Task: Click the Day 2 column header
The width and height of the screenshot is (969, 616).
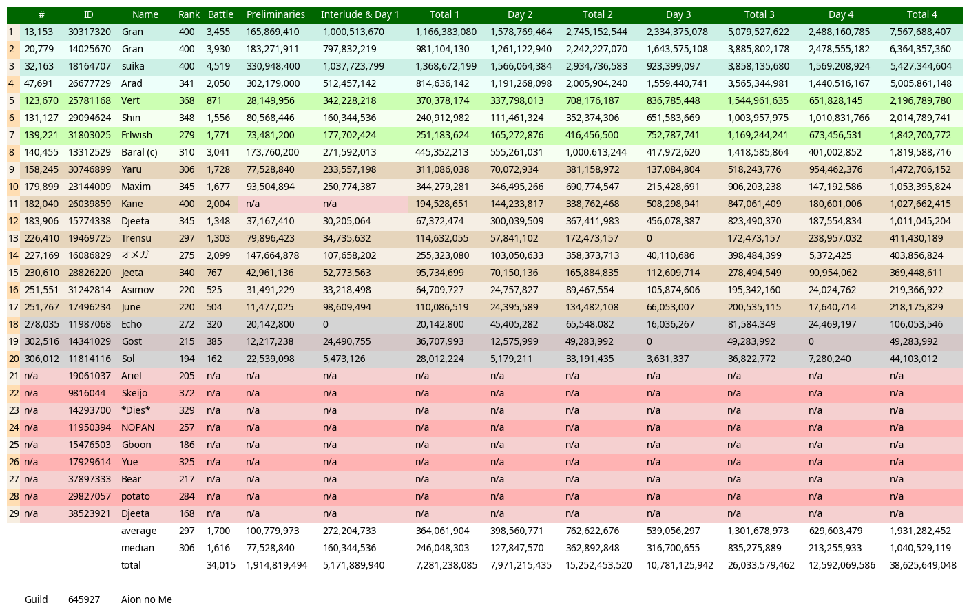Action: [520, 14]
